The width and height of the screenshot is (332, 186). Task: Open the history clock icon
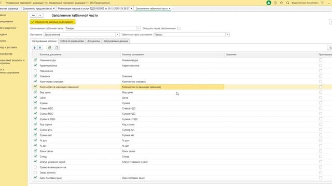click(275, 3)
